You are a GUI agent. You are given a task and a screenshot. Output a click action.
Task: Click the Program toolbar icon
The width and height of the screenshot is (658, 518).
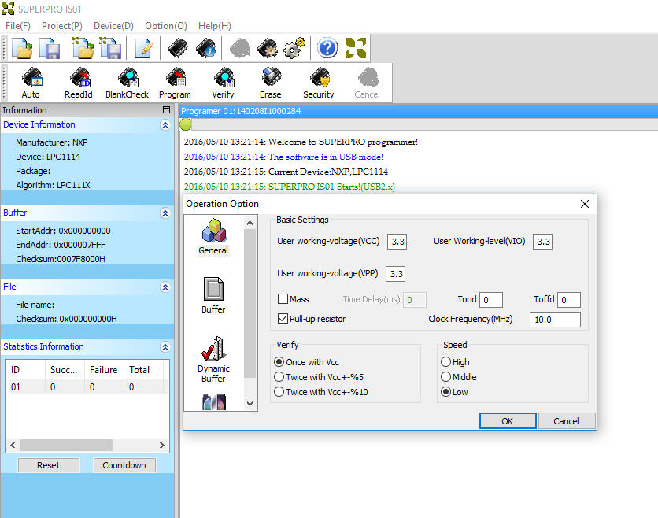click(175, 82)
